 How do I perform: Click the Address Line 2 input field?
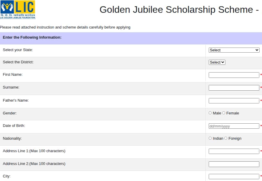pos(234,164)
